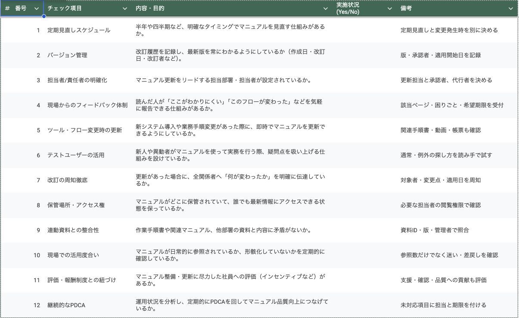
Task: Click the description starting マニュアルがどこに保管
Action: 230,205
